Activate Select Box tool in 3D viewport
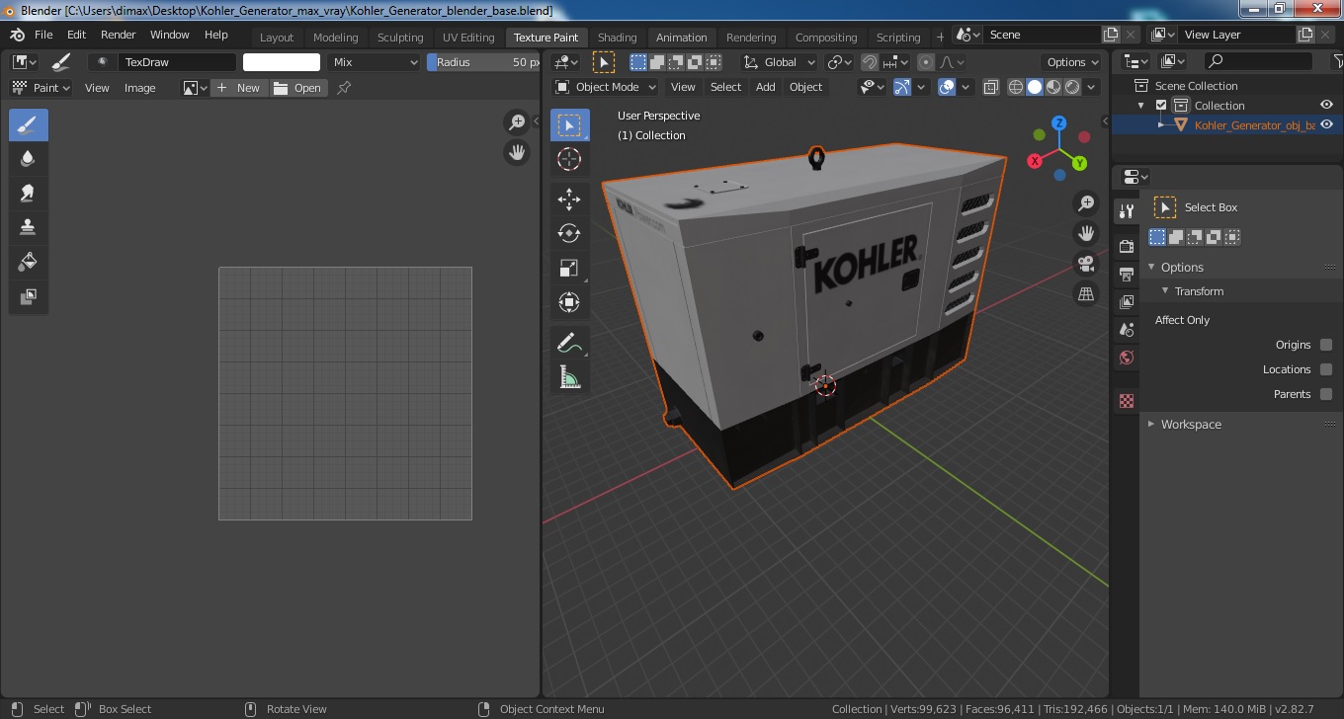Viewport: 1344px width, 719px height. coord(569,125)
